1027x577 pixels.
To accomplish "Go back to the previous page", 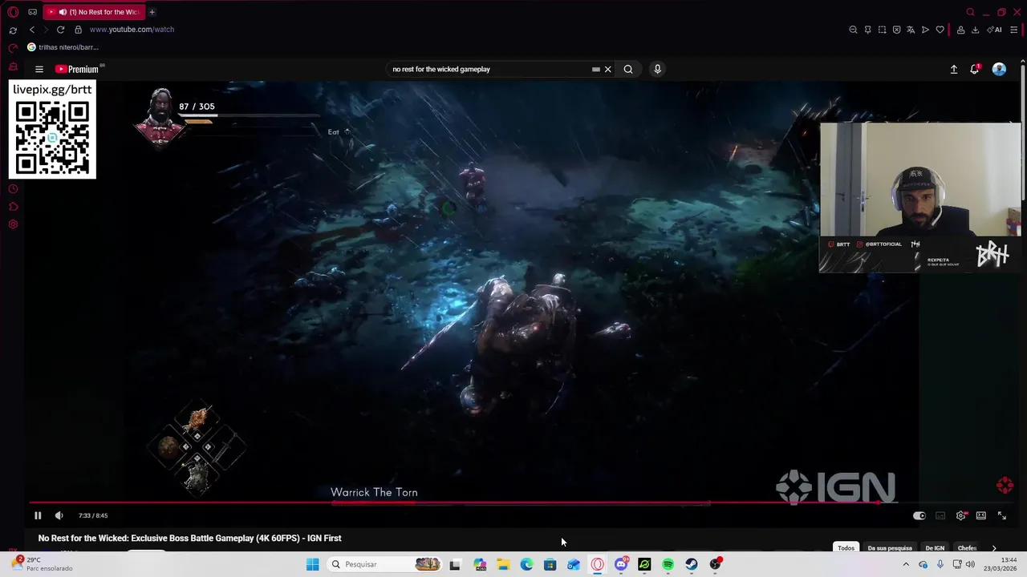I will pyautogui.click(x=32, y=30).
